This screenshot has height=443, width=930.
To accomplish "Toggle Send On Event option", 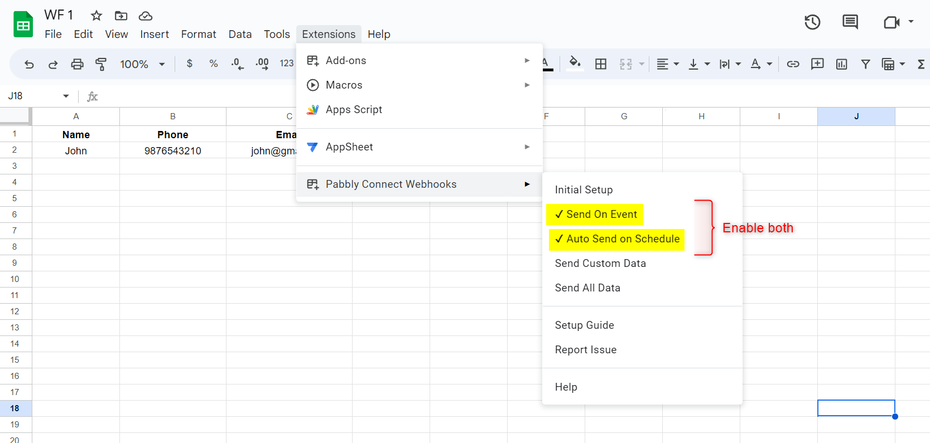I will click(x=595, y=214).
